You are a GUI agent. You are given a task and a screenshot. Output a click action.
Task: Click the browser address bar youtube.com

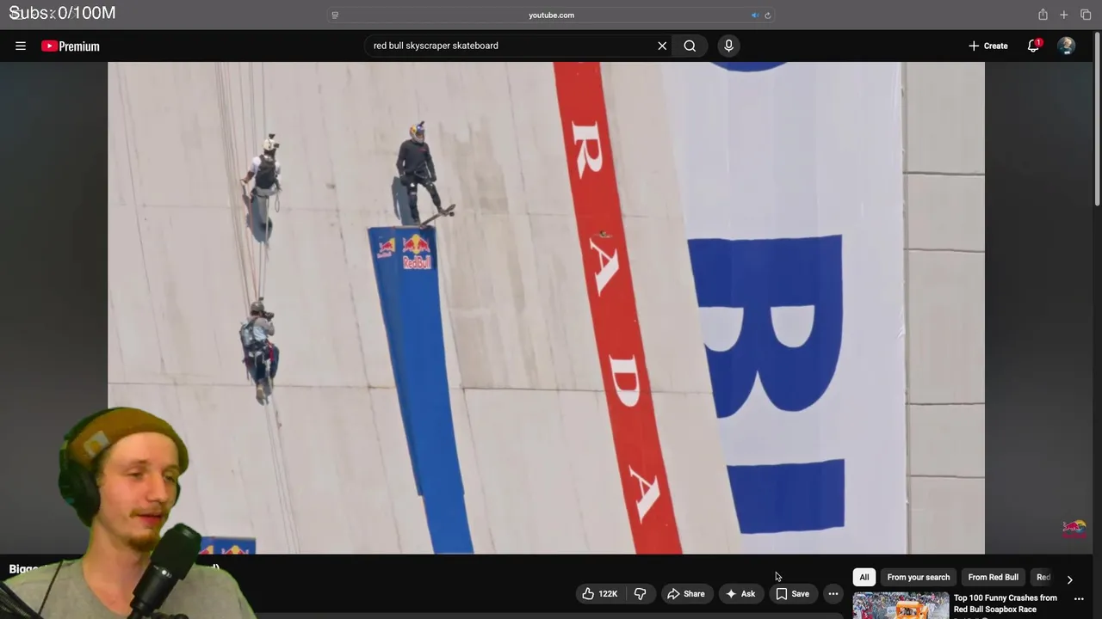pos(551,15)
